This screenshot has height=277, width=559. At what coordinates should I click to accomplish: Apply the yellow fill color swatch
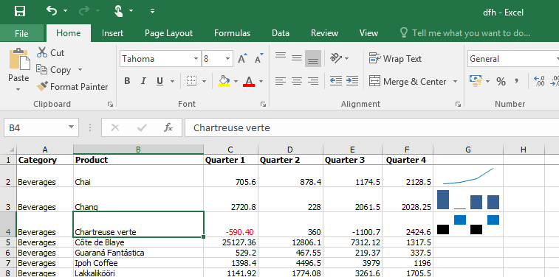224,82
